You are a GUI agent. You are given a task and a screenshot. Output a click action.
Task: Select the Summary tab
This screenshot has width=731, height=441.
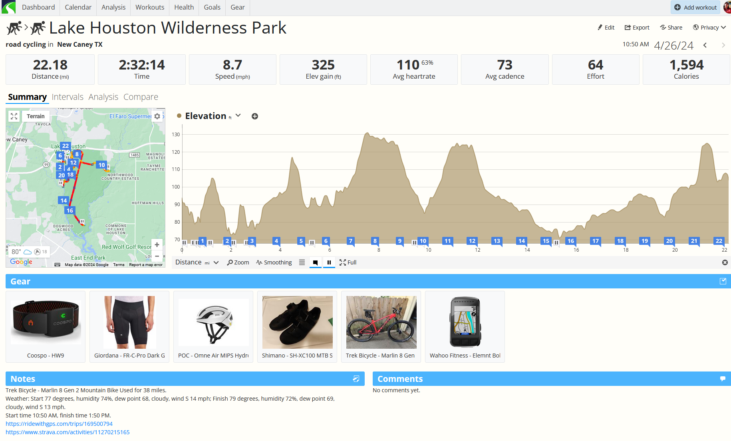tap(27, 97)
